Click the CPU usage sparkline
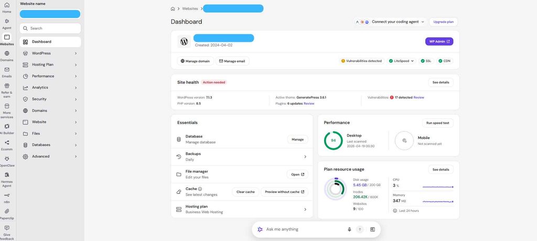Image resolution: width=537 pixels, height=241 pixels. pyautogui.click(x=438, y=186)
